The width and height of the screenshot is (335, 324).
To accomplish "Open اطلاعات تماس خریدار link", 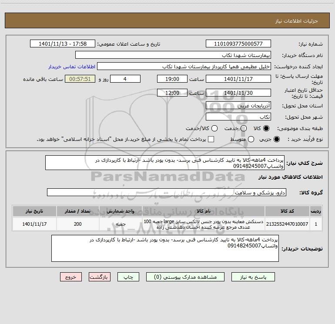I will coord(72,67).
